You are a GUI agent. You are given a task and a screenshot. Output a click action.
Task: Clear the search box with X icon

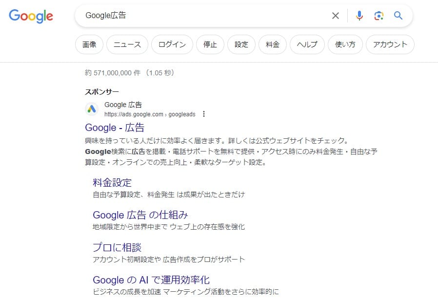tap(336, 16)
